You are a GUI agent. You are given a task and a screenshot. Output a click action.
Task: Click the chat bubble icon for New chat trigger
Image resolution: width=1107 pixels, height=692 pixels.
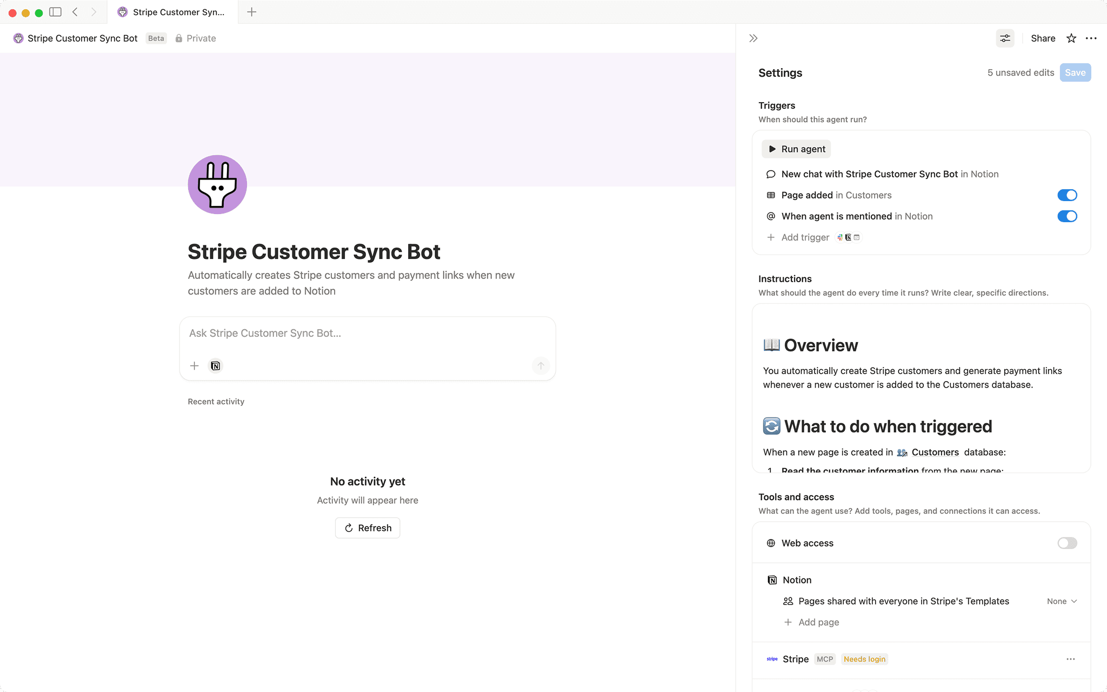point(770,174)
